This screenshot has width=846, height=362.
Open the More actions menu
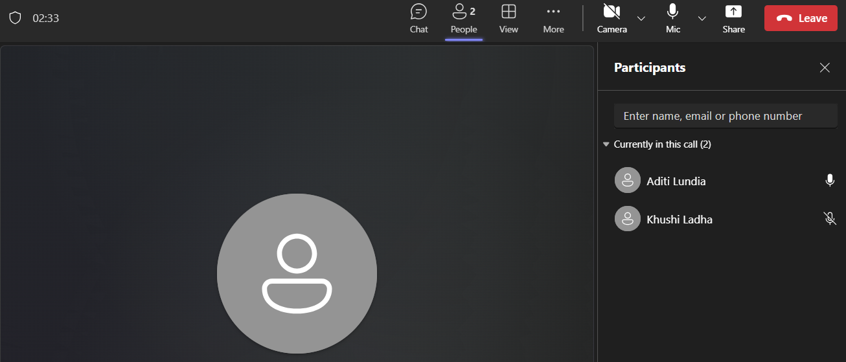pos(553,19)
